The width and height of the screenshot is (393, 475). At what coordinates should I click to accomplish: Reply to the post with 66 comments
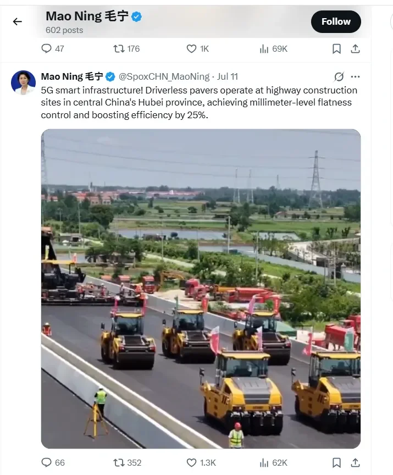point(53,462)
